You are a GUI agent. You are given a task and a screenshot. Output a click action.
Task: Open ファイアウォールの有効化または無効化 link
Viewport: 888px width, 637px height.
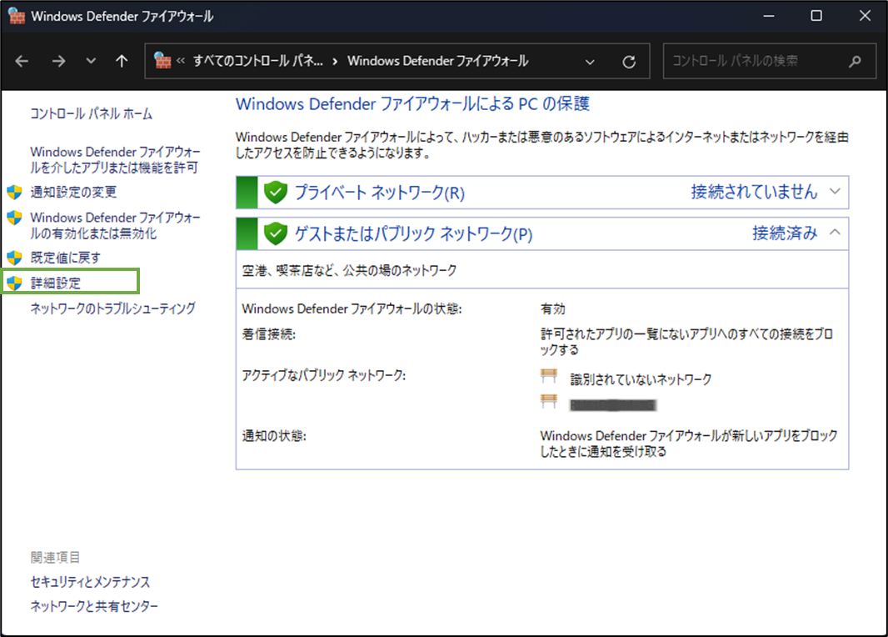[115, 226]
